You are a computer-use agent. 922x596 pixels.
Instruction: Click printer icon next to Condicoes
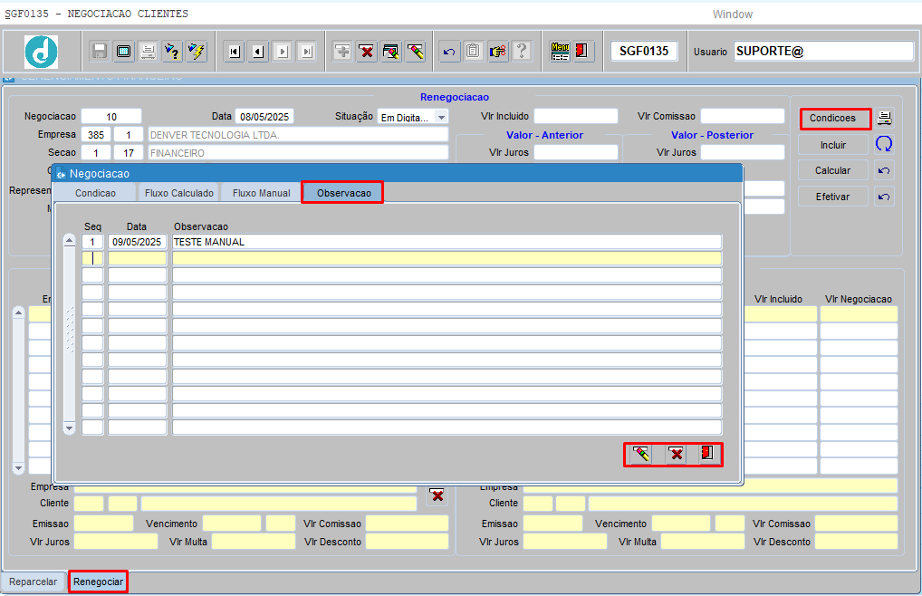click(x=884, y=118)
